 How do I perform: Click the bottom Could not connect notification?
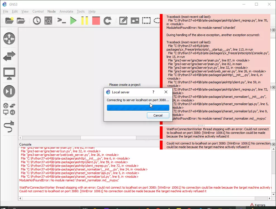[x=215, y=145]
